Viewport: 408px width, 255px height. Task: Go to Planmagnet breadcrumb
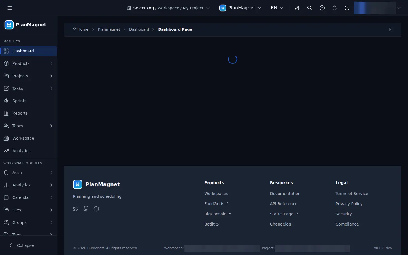pos(109,29)
